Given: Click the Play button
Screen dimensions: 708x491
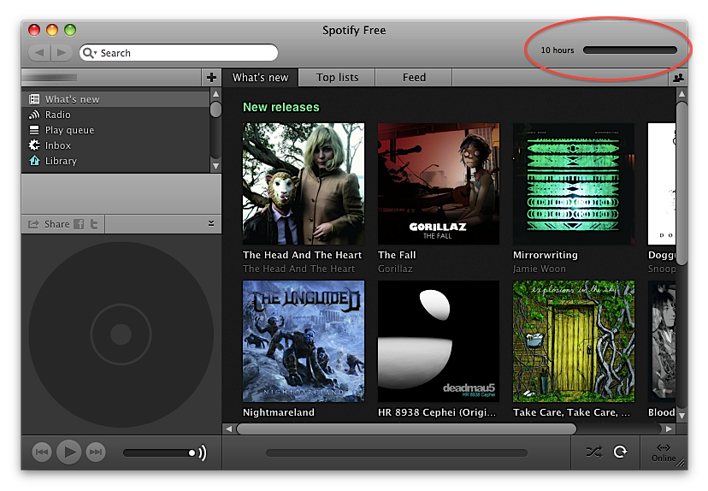Looking at the screenshot, I should (x=68, y=452).
